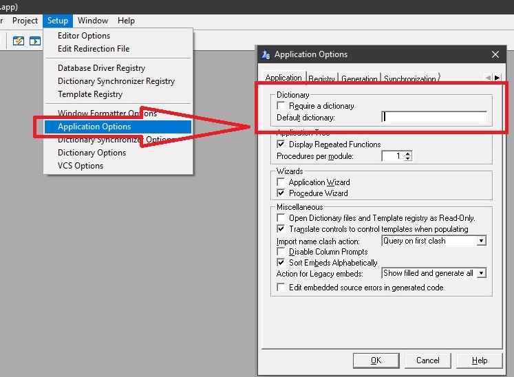The height and width of the screenshot is (377, 514).
Task: Expand the Action for Legacy embeds dropdown
Action: (x=481, y=273)
